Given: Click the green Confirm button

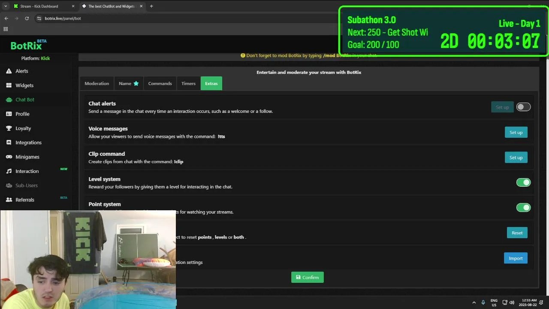Looking at the screenshot, I should (x=308, y=277).
